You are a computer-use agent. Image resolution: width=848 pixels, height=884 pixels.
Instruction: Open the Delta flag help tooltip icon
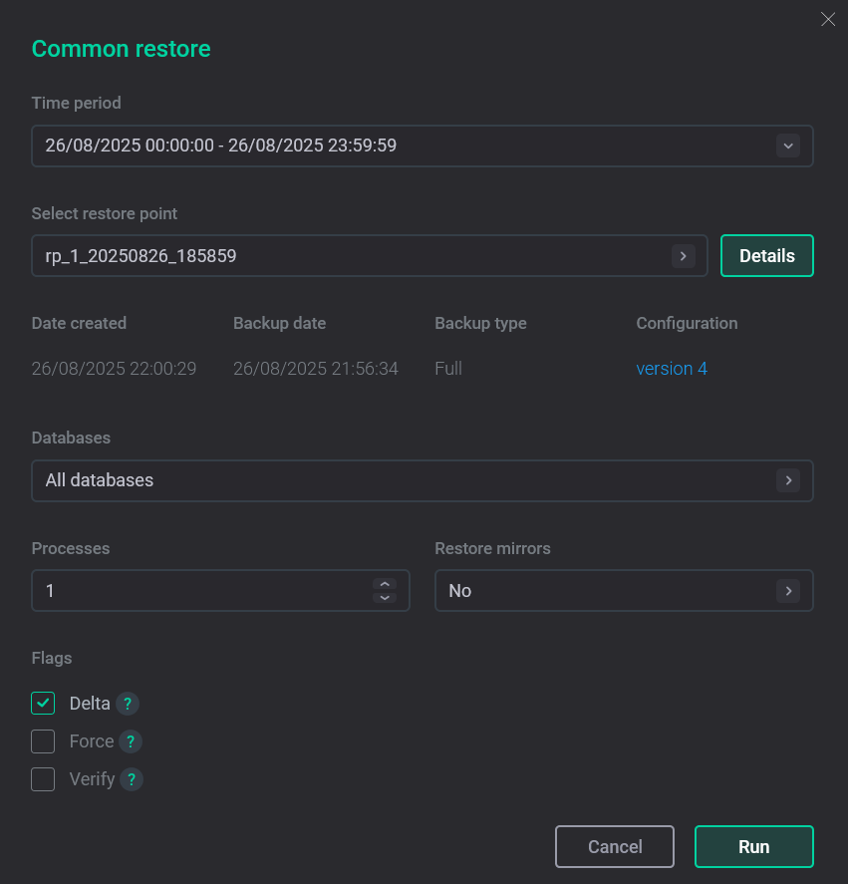pos(130,703)
